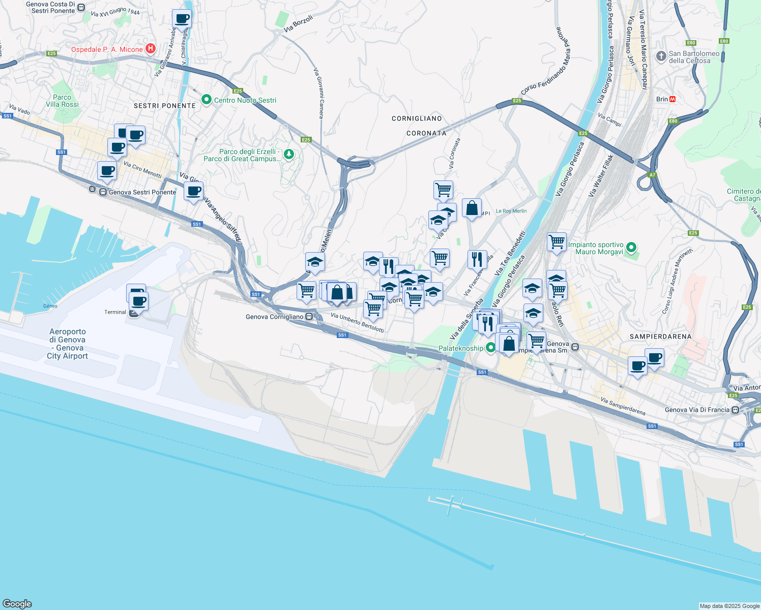The image size is (761, 610).
Task: Click the coffee cup marker in Sampierdarena
Action: coord(637,366)
